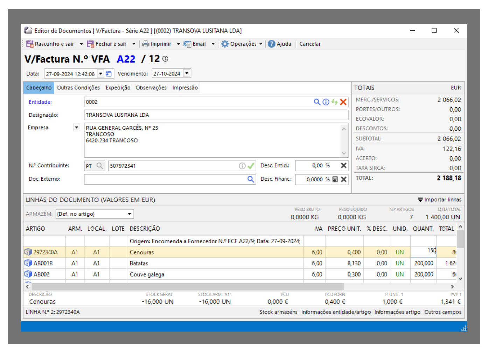Click Importar linhas link

pos(440,200)
